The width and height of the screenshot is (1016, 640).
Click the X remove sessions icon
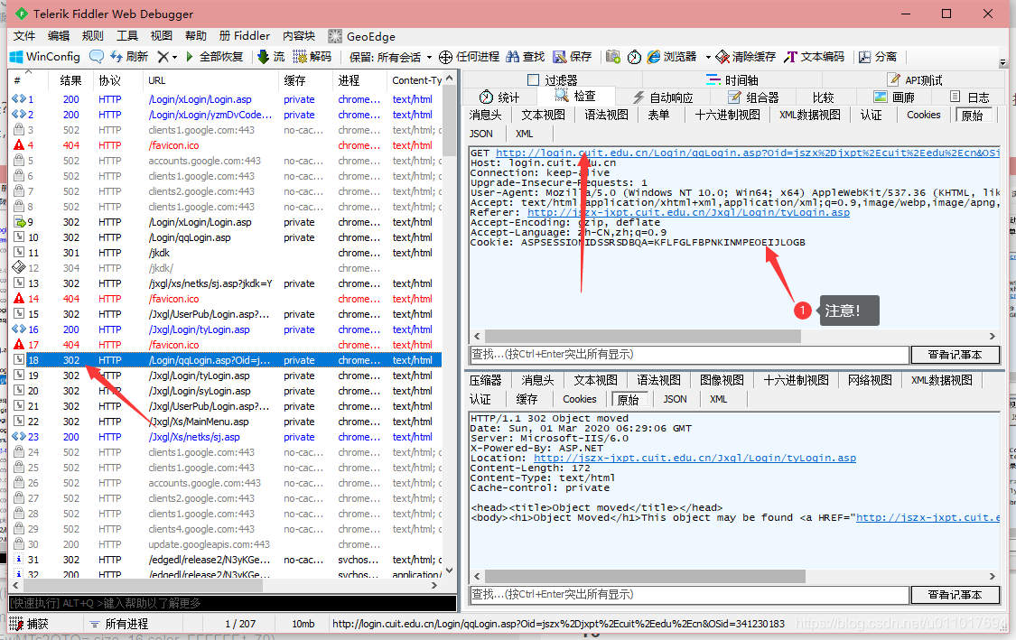pos(163,57)
